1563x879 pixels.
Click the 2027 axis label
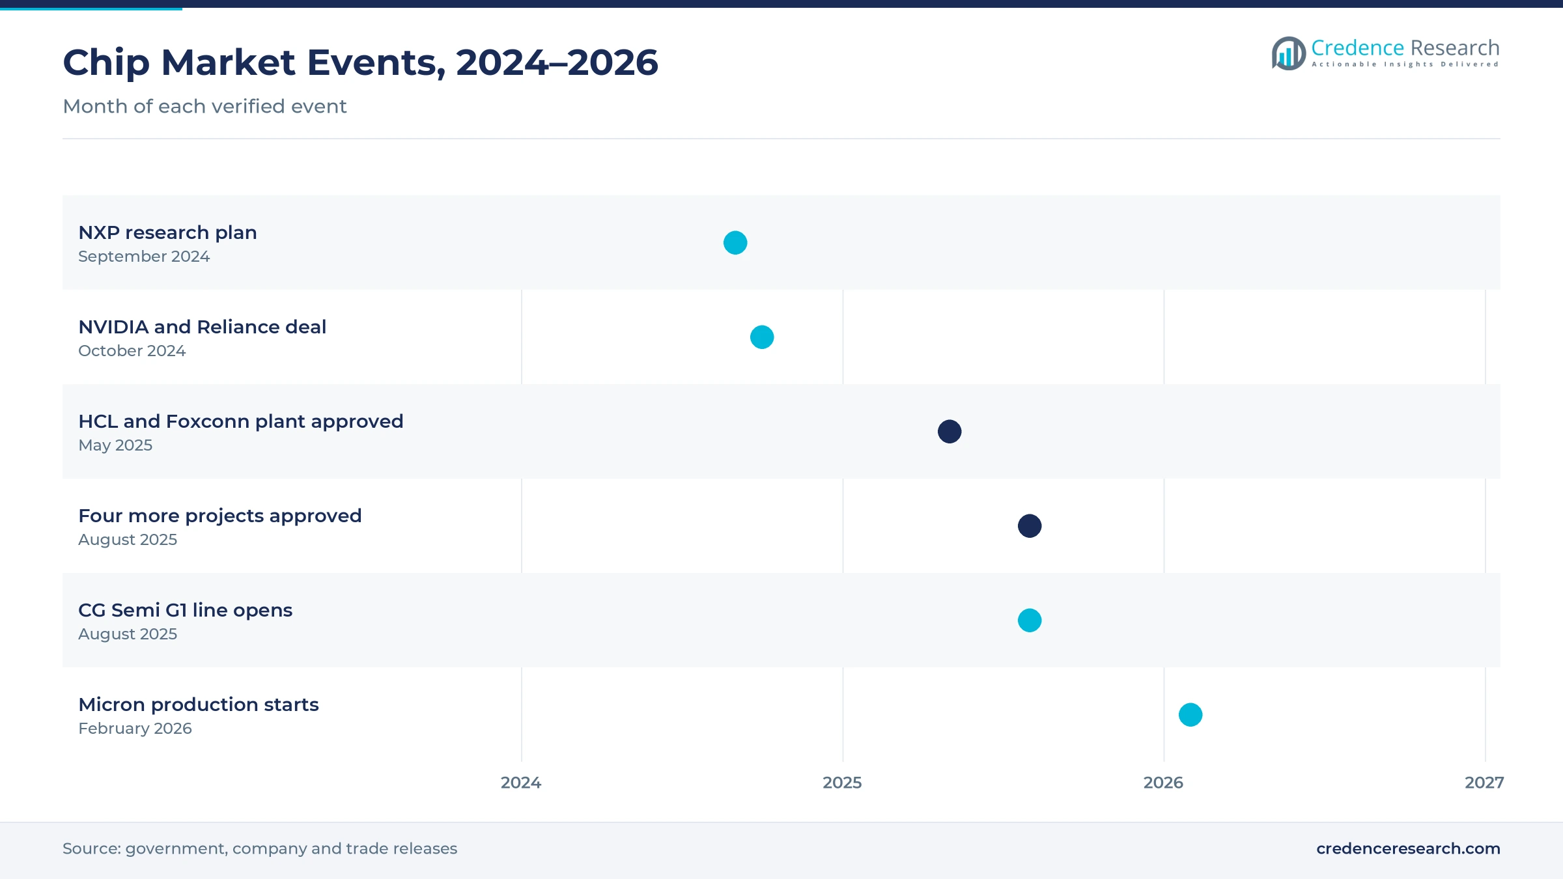[x=1484, y=783]
